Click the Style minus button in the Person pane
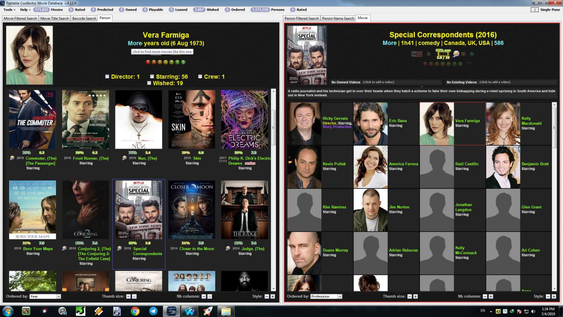 coord(266,296)
